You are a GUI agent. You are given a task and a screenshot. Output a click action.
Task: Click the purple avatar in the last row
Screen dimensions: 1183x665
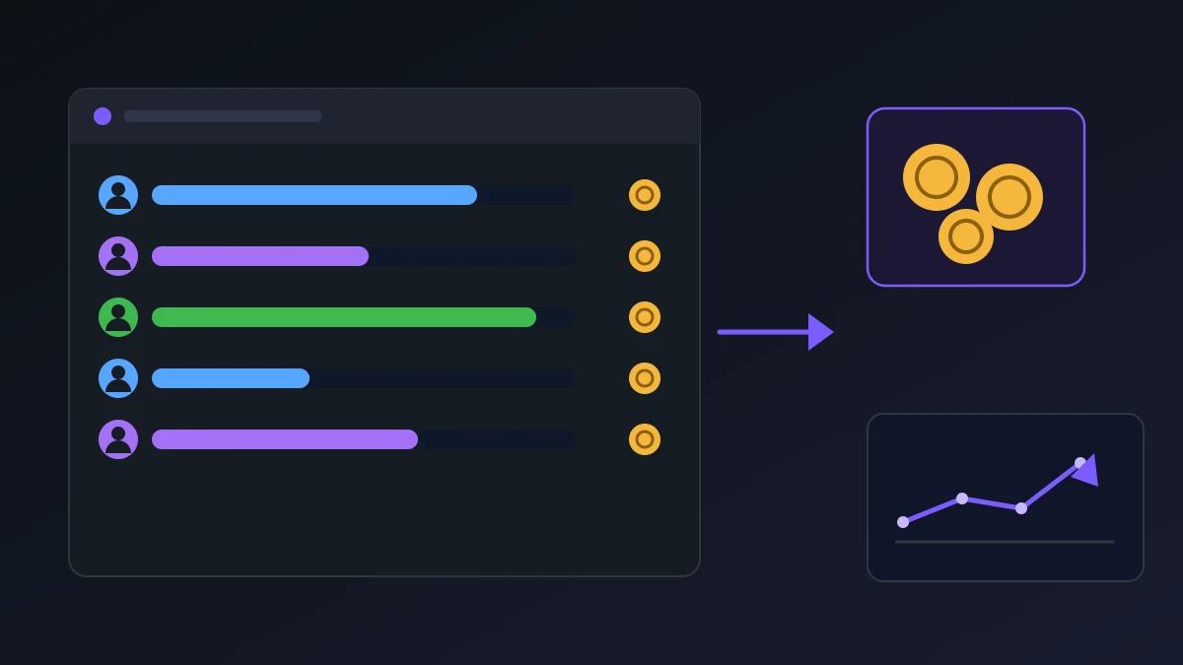pyautogui.click(x=118, y=439)
